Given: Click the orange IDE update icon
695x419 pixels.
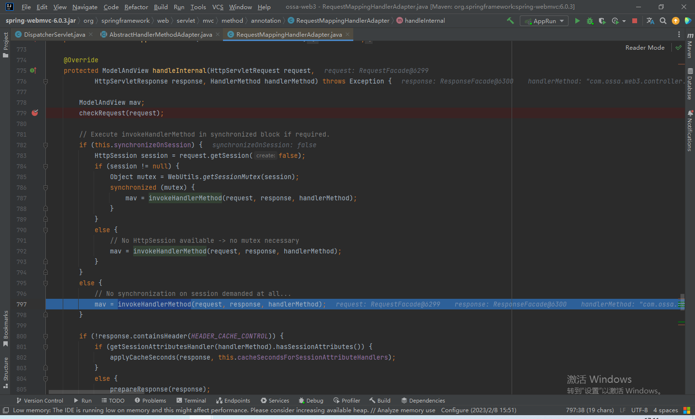Looking at the screenshot, I should point(676,21).
